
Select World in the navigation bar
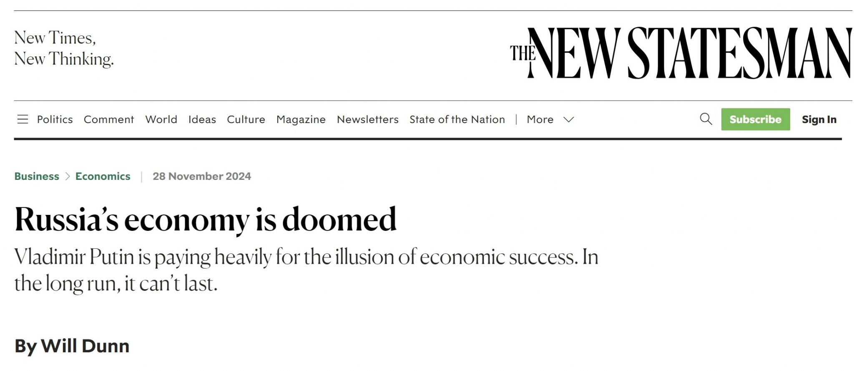[161, 119]
